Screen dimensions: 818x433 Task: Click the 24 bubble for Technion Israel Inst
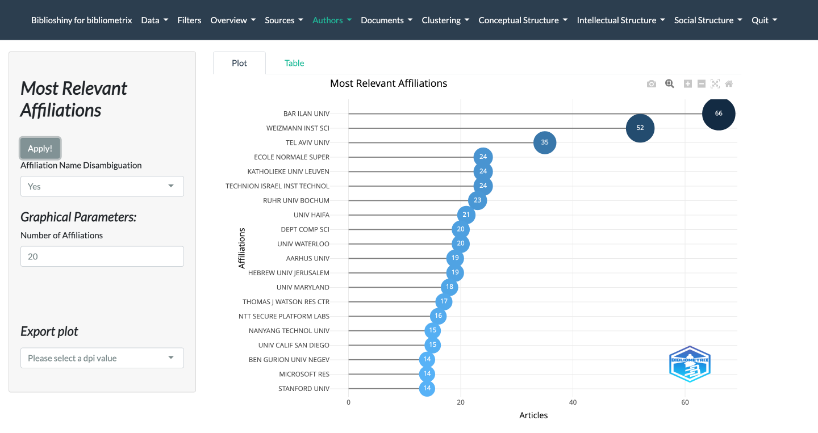[x=483, y=186]
